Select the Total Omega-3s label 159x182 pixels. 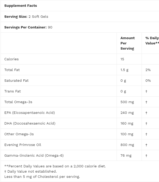coord(18,102)
